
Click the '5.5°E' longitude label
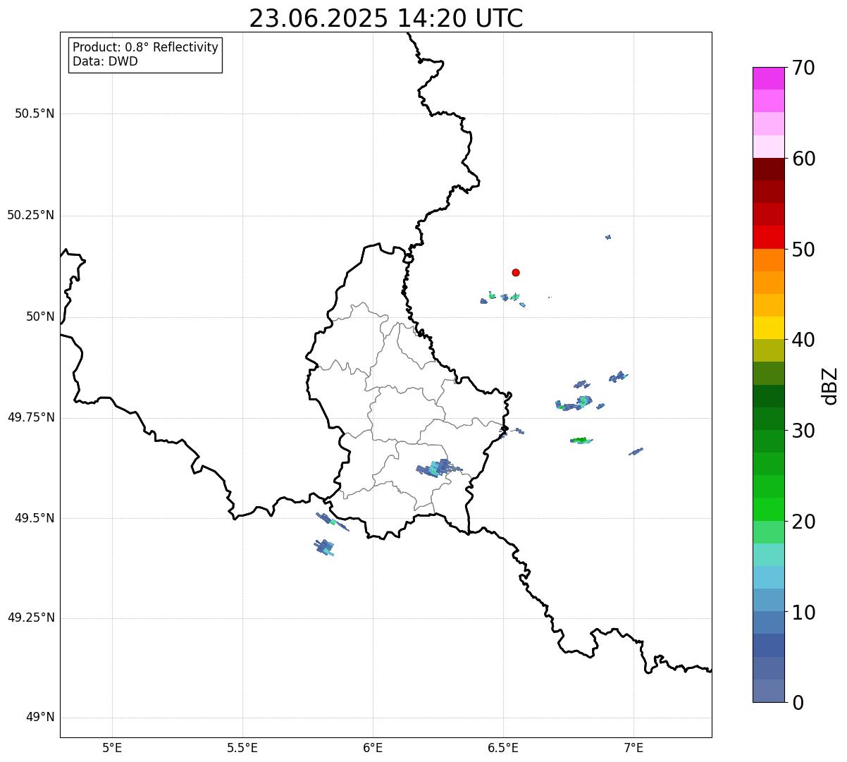pos(242,747)
